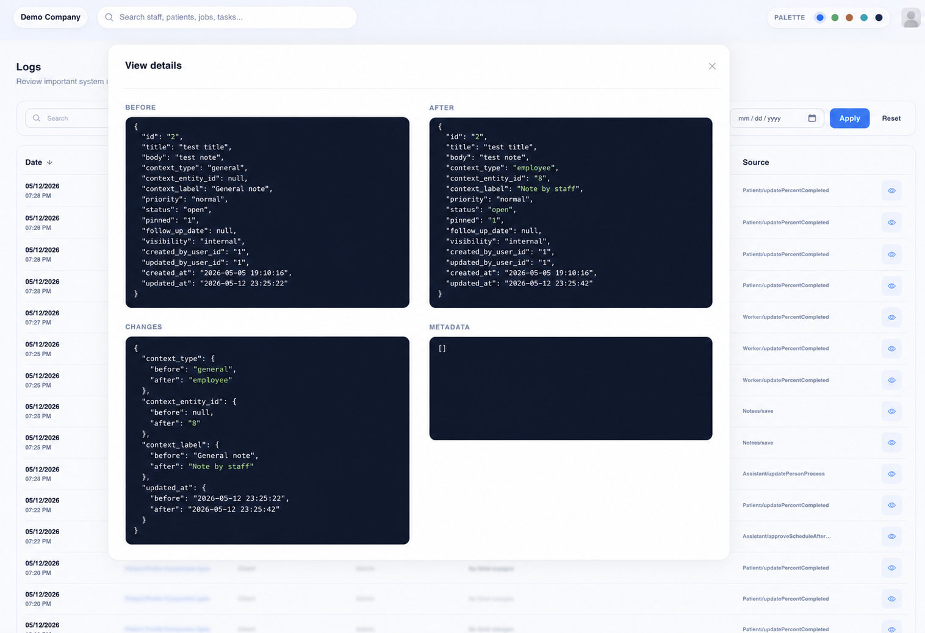Click "context_type": "employee" line in After panel

tap(502, 168)
